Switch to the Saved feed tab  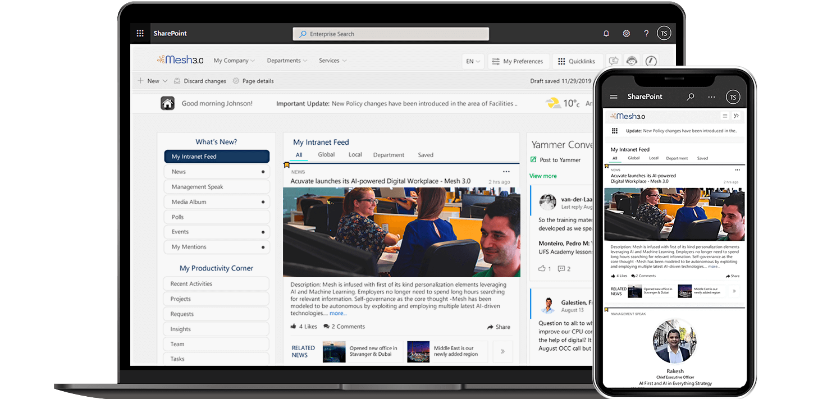426,154
